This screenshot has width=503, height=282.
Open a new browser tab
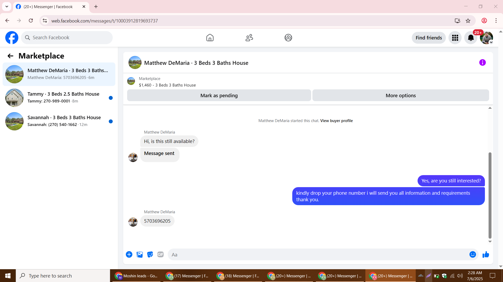(x=96, y=7)
